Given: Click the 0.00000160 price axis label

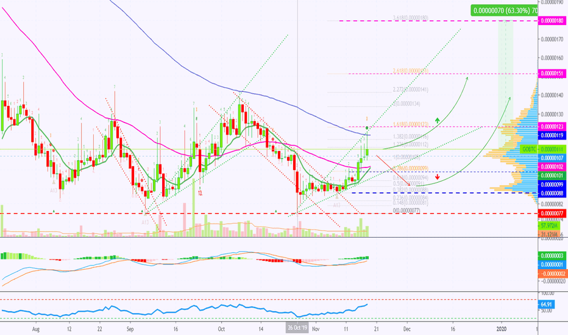Looking at the screenshot, I should (x=552, y=58).
